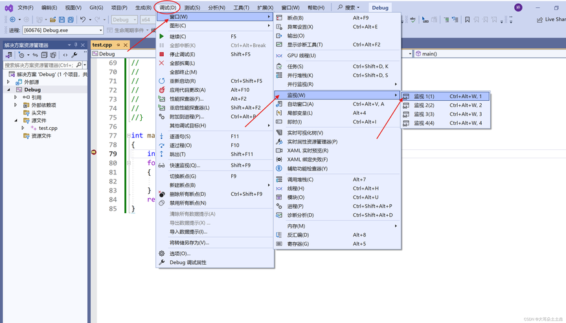The height and width of the screenshot is (323, 566).
Task: Click 导入数据提示(I)... menu entry
Action: pyautogui.click(x=215, y=232)
